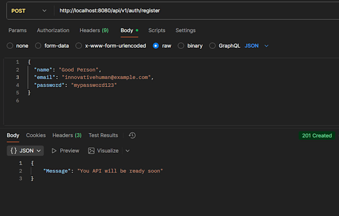Click the "mypassword123" password value
Image resolution: width=339 pixels, height=216 pixels.
[x=94, y=85]
